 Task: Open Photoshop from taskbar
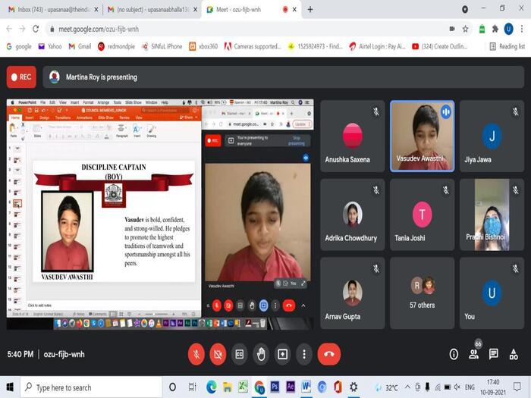click(275, 387)
